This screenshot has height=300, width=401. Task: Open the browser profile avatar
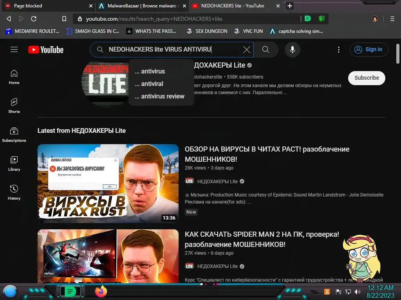375,19
